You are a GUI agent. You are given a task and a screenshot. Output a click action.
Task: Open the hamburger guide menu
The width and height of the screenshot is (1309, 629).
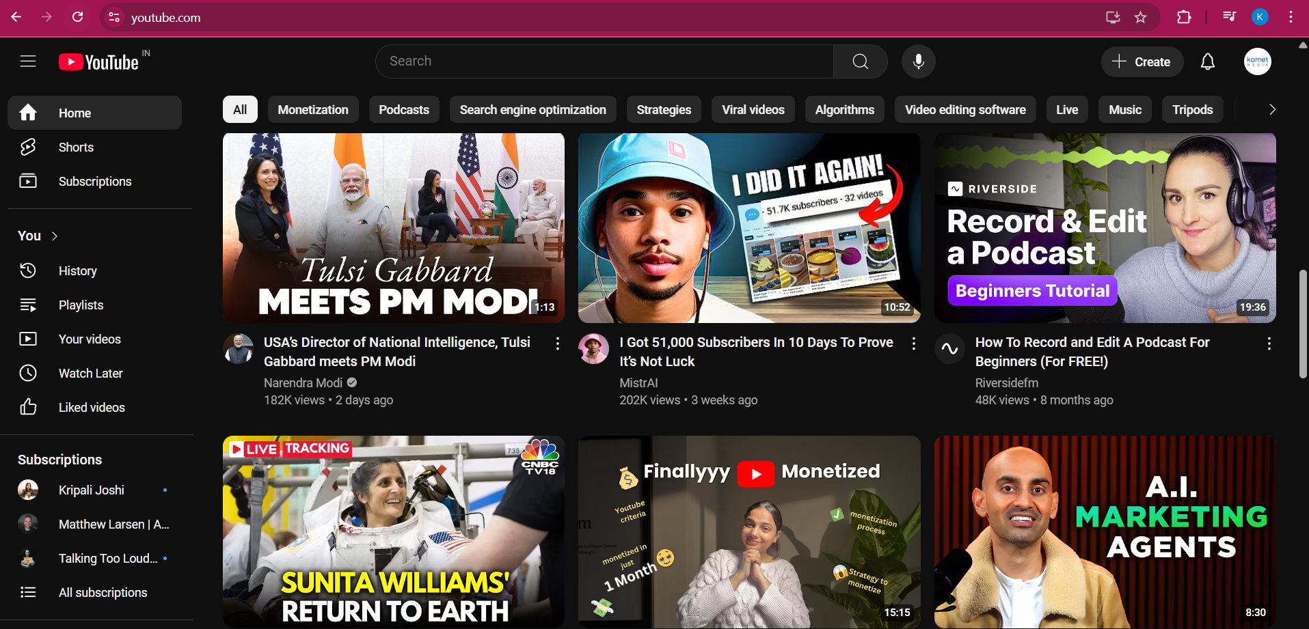coord(28,61)
